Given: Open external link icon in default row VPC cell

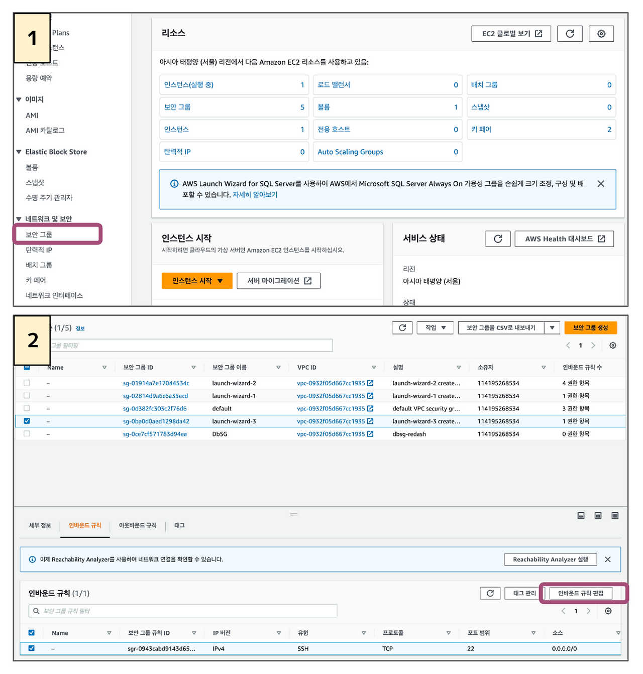Looking at the screenshot, I should coord(370,409).
